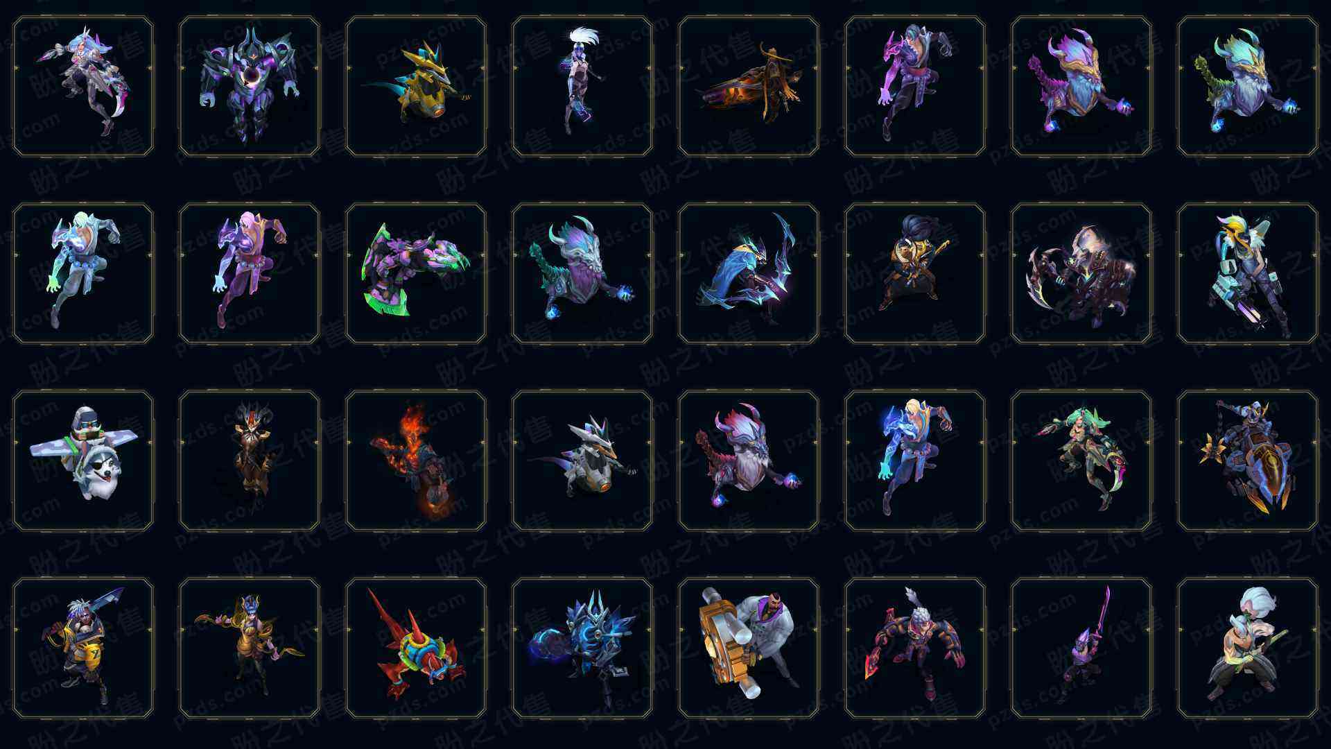
Task: Select the white silver insect creature skin
Action: pyautogui.click(x=582, y=460)
